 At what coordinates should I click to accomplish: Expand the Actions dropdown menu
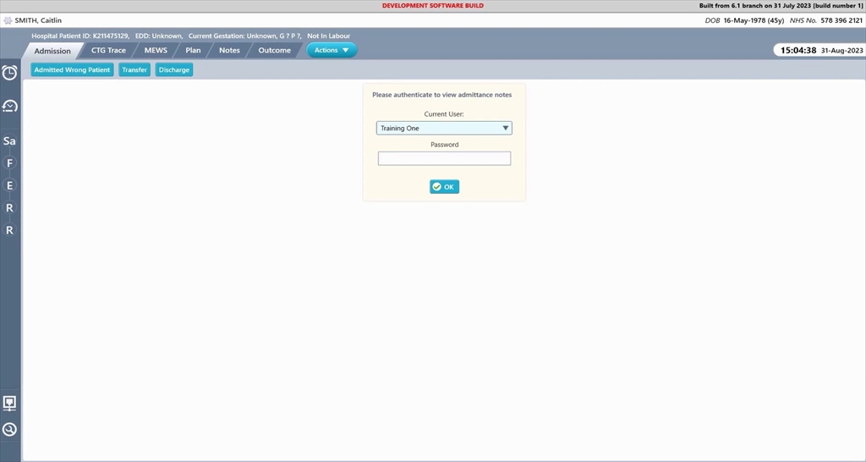pyautogui.click(x=332, y=50)
